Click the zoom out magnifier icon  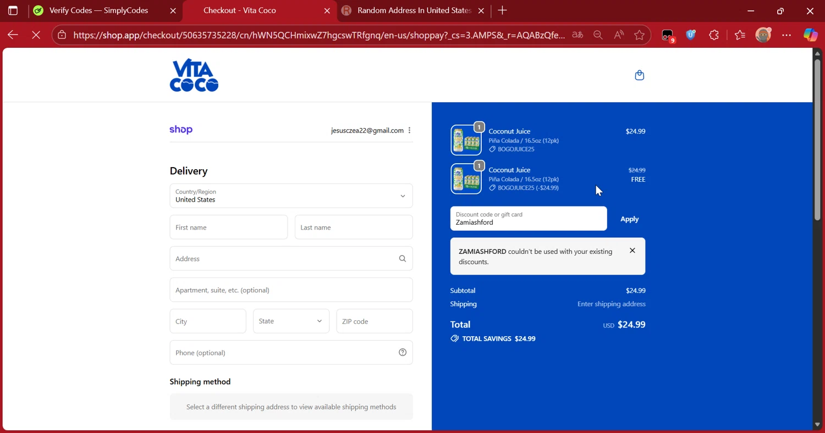(598, 35)
